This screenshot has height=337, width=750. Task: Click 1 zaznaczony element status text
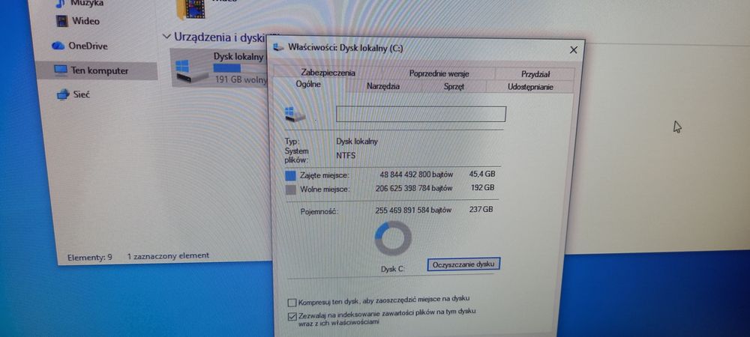click(168, 256)
